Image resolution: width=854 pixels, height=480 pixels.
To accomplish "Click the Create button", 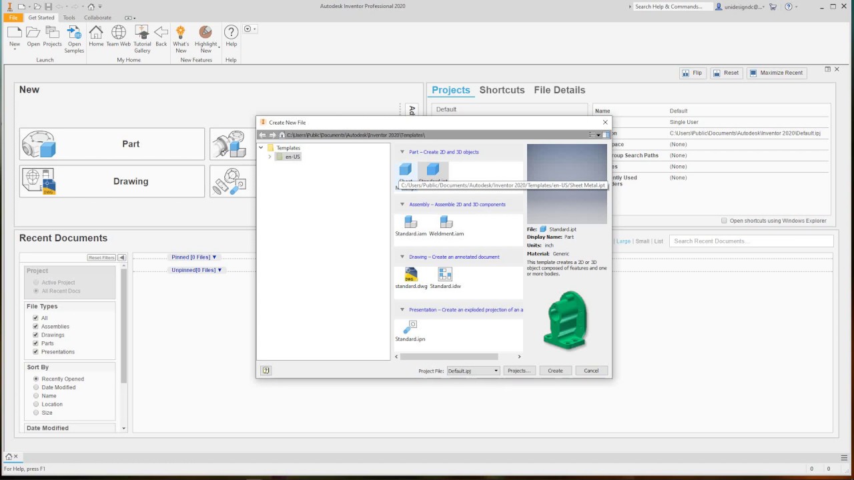I will tap(555, 371).
